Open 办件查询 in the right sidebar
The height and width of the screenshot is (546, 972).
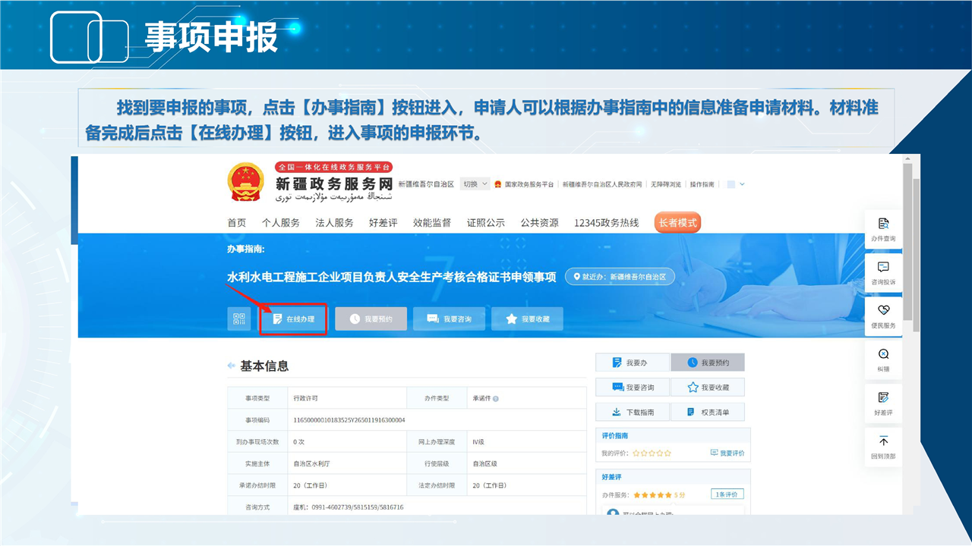(x=883, y=229)
